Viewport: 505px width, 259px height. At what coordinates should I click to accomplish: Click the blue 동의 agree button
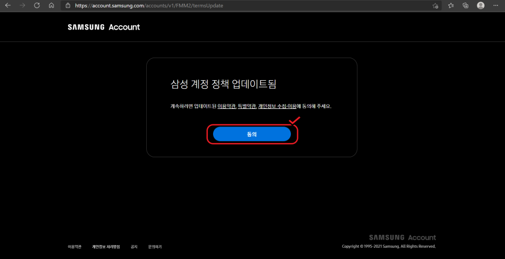click(x=252, y=134)
